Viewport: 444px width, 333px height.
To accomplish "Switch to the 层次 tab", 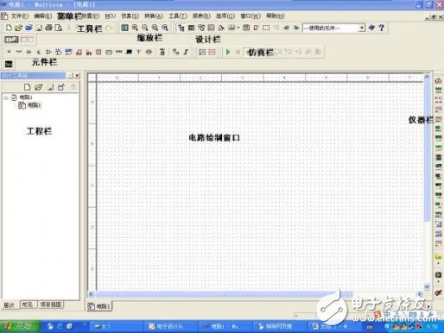I will (10, 305).
